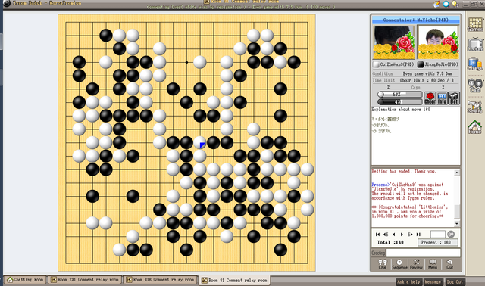
Task: Click the round go button
Action: [451, 234]
